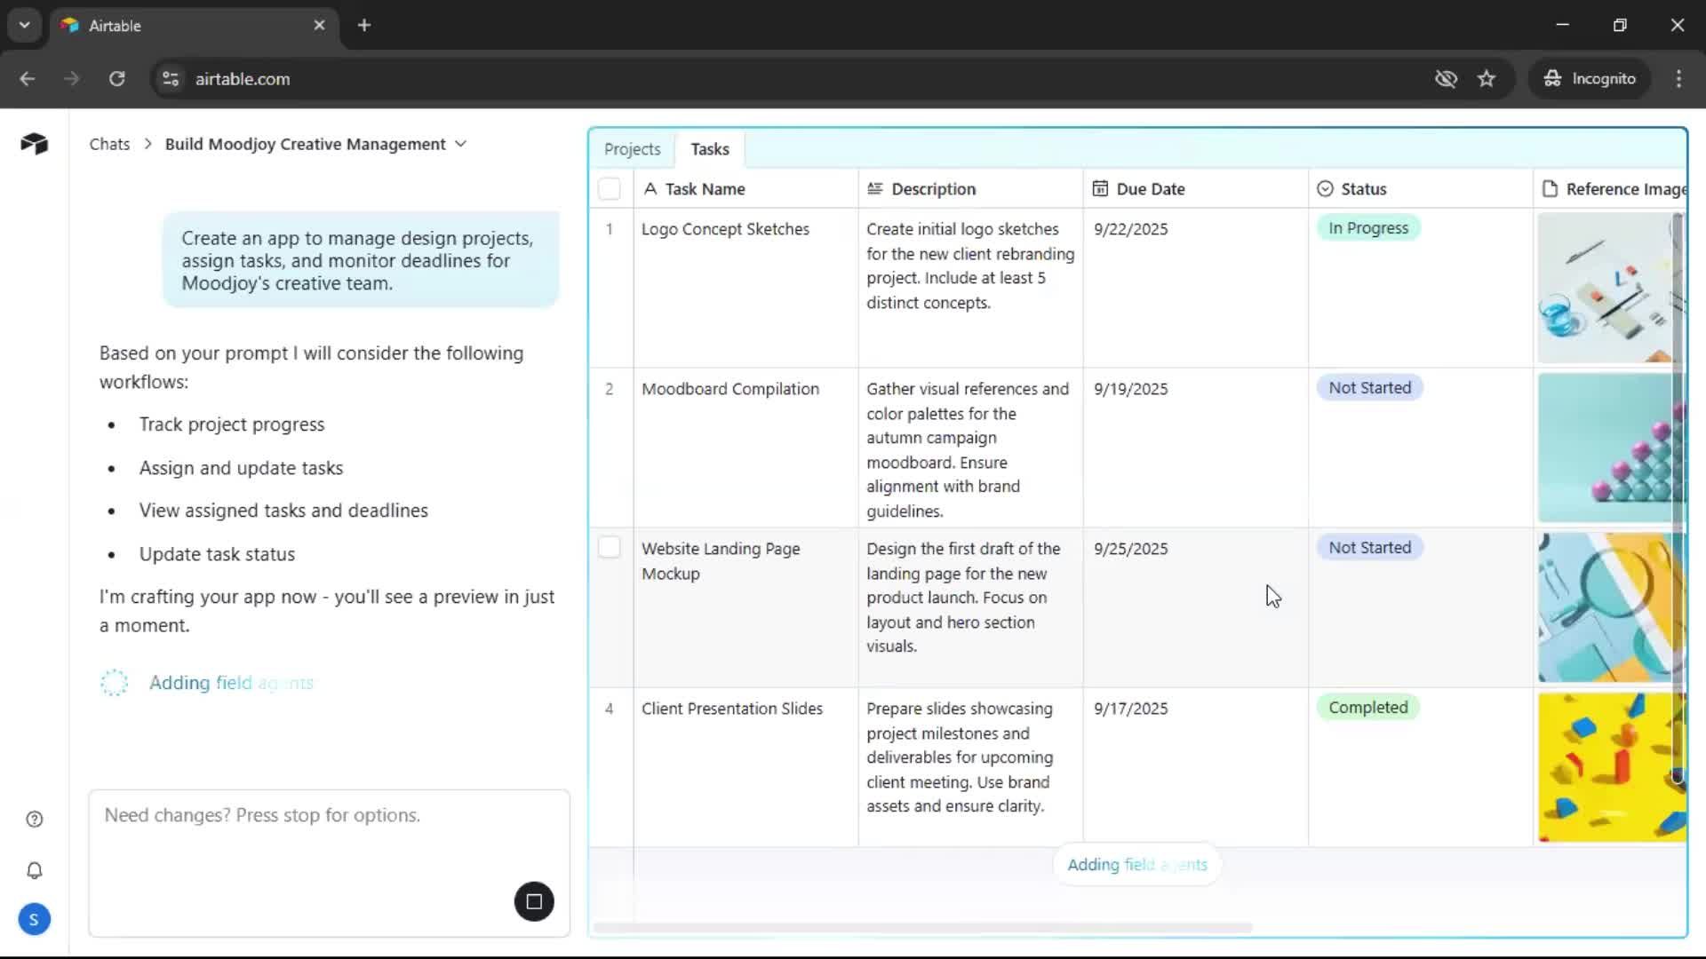Click the Description long-text field icon

tap(875, 188)
